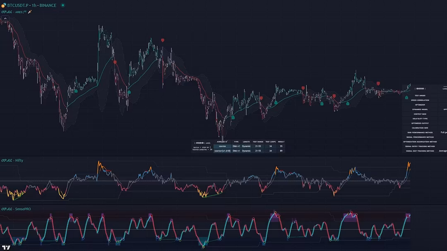The height and width of the screenshot is (251, 447).
Task: Collapse the indicator legend with chevron
Action: point(5,19)
